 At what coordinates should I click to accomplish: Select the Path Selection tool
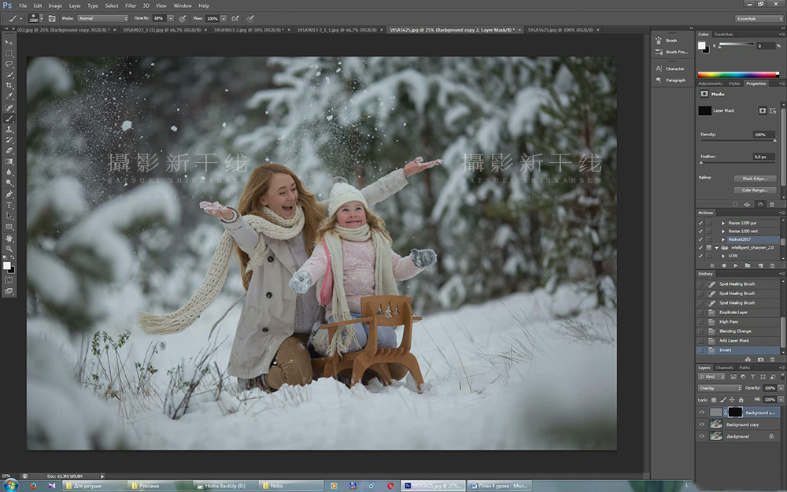[9, 216]
